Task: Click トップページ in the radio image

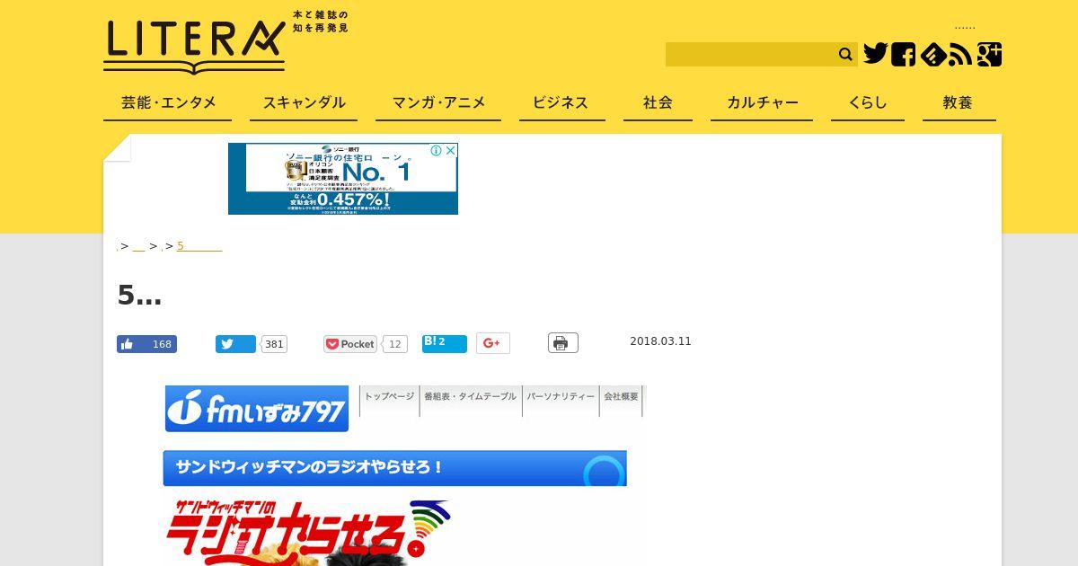Action: coord(389,396)
